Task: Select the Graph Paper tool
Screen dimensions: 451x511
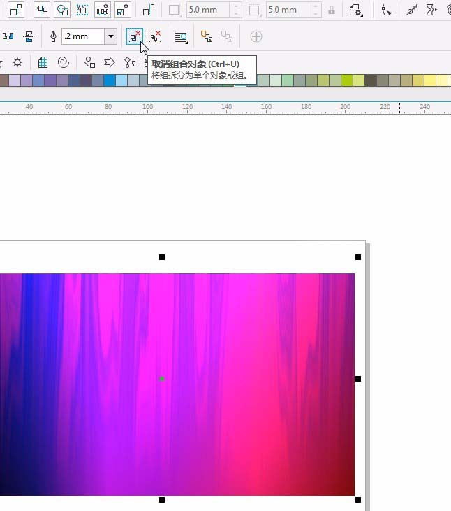Action: (43, 62)
